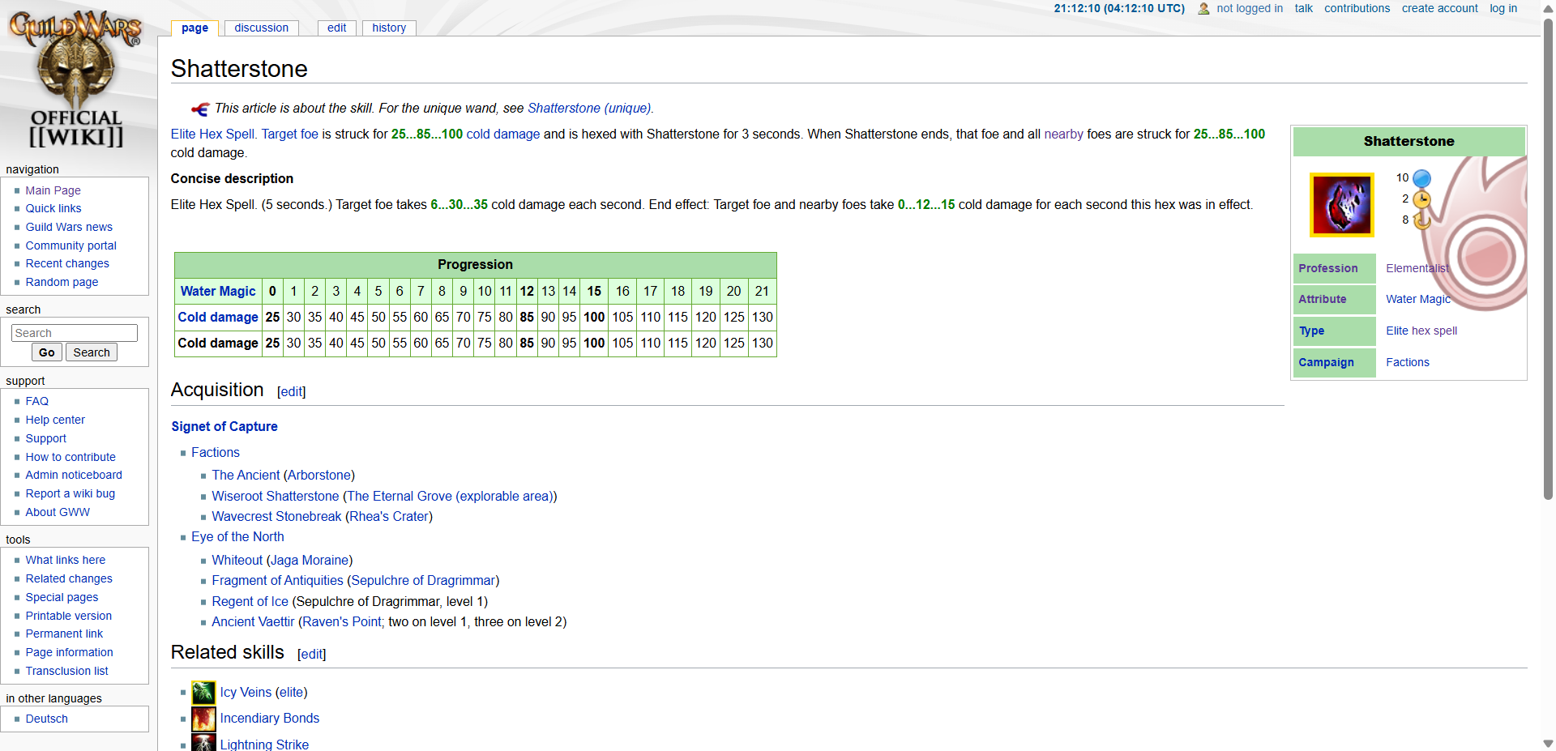Open Factions campaign link in infobox
Image resolution: width=1556 pixels, height=751 pixels.
click(1408, 362)
